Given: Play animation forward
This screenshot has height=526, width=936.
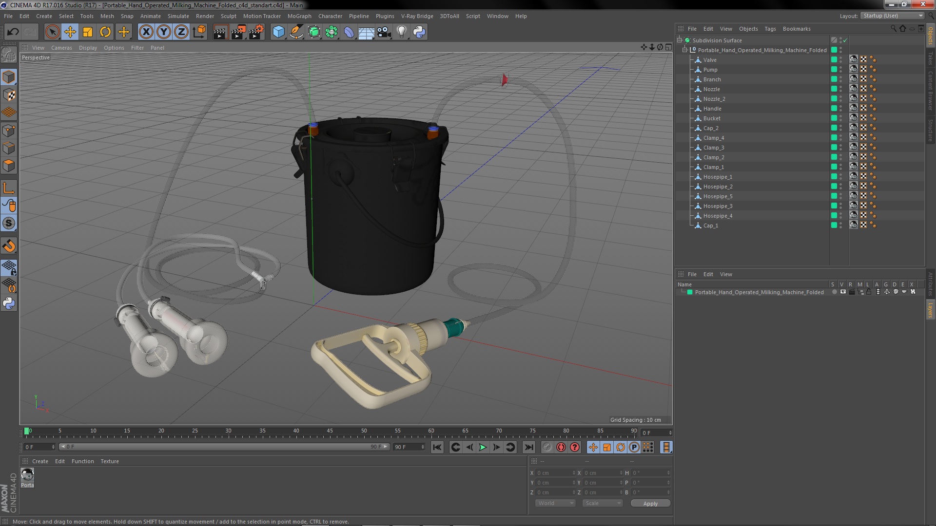Looking at the screenshot, I should (x=483, y=448).
